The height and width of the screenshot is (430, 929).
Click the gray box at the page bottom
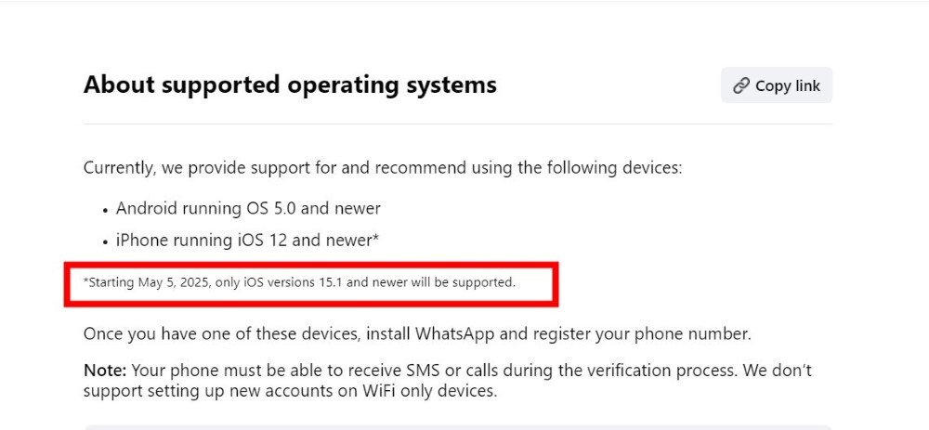click(x=457, y=426)
